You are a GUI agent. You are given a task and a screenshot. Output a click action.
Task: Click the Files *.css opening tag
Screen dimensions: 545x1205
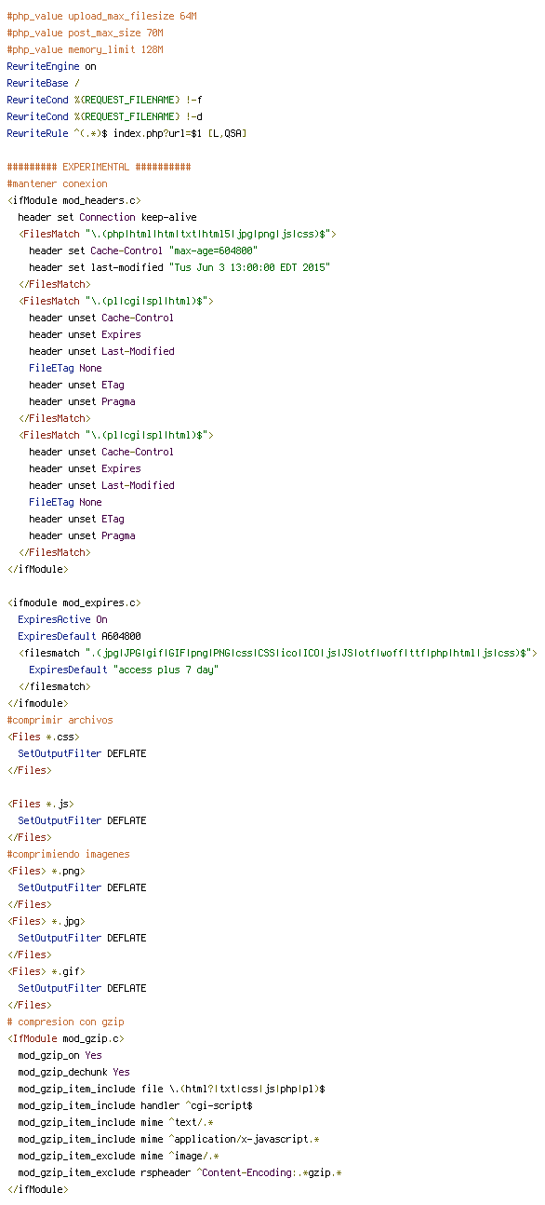43,737
